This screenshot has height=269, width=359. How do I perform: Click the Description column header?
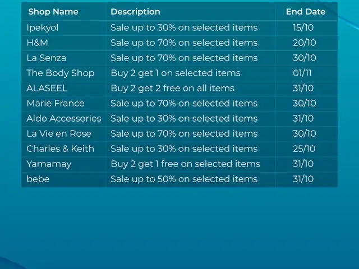coord(135,12)
